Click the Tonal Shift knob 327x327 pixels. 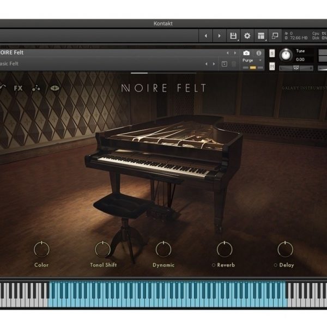102,249
